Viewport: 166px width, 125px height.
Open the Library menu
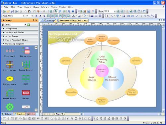click(x=45, y=7)
